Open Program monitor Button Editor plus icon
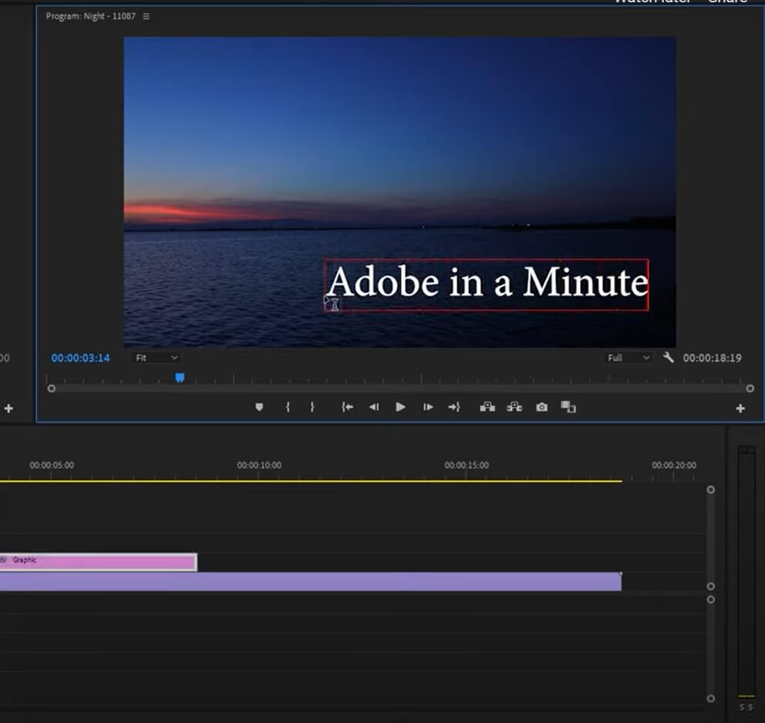 (x=740, y=409)
